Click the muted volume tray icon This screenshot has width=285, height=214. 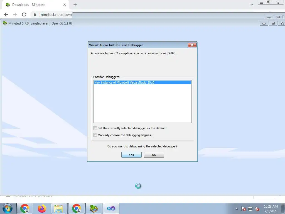[257, 209]
